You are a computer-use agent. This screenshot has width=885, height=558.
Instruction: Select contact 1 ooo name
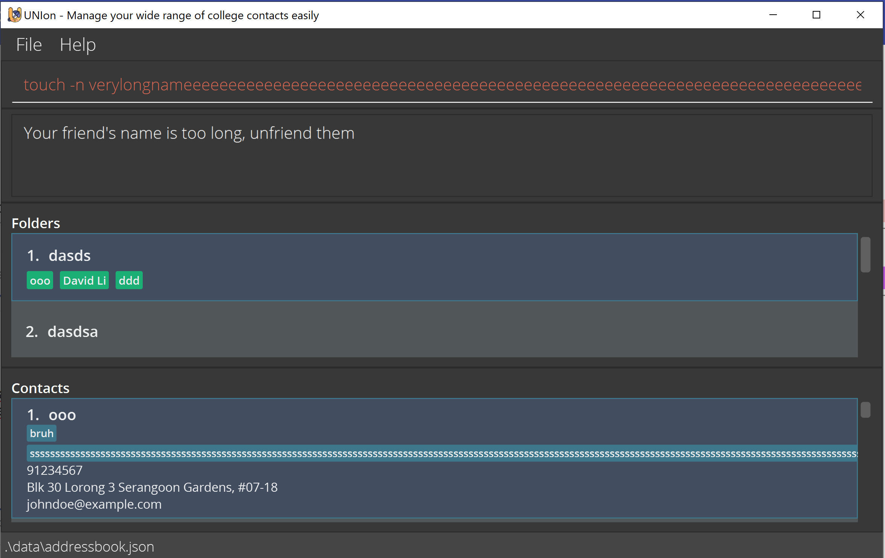coord(62,415)
